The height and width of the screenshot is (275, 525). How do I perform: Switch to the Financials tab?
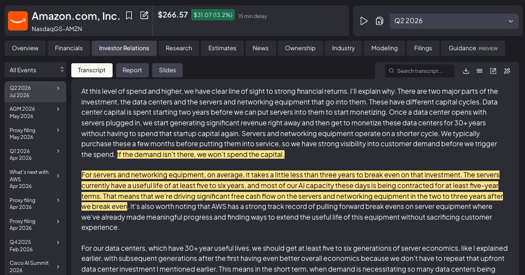pos(68,48)
